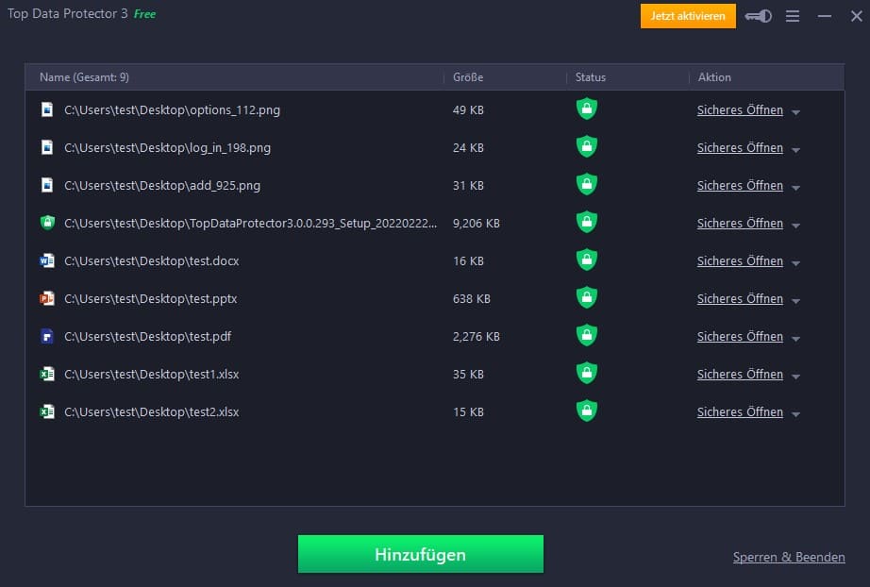The width and height of the screenshot is (870, 587).
Task: Click Sicheres Öffnen for test.pdf
Action: 740,336
